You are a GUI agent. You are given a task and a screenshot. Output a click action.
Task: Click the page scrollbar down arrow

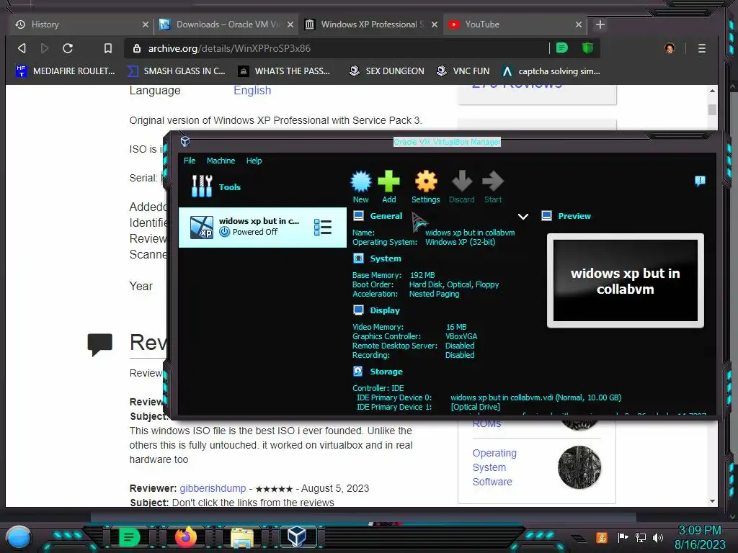[x=712, y=501]
